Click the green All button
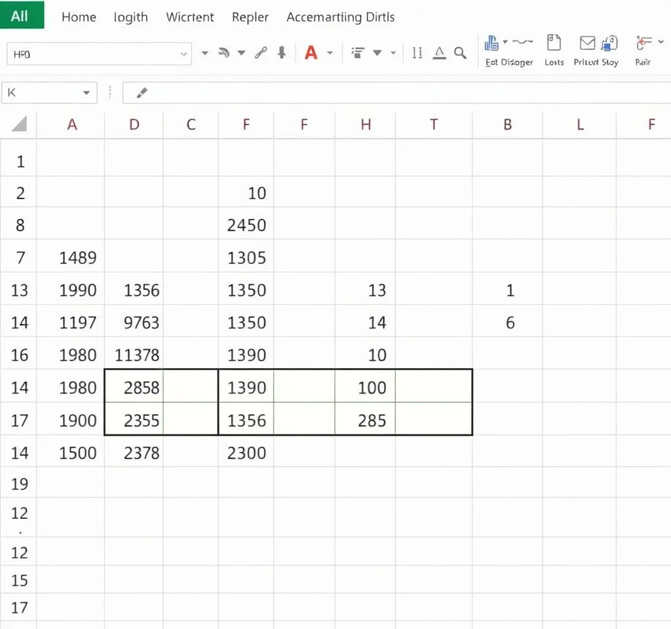This screenshot has width=671, height=629. click(x=22, y=15)
